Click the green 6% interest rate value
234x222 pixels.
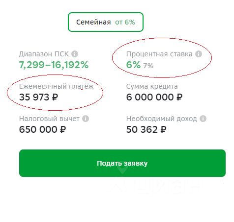click(133, 65)
